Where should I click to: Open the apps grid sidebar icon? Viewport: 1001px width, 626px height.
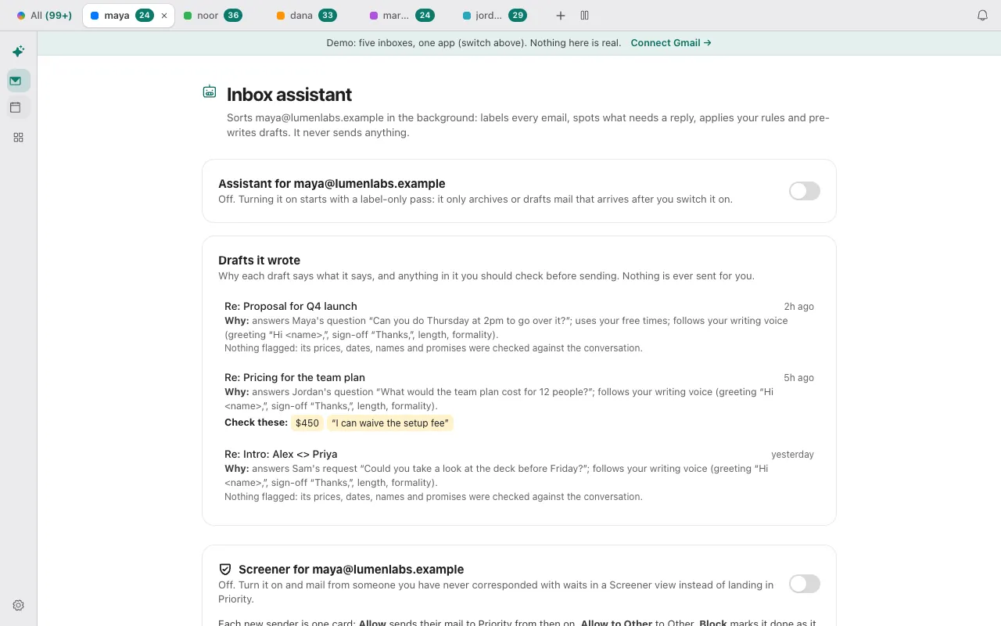point(18,138)
